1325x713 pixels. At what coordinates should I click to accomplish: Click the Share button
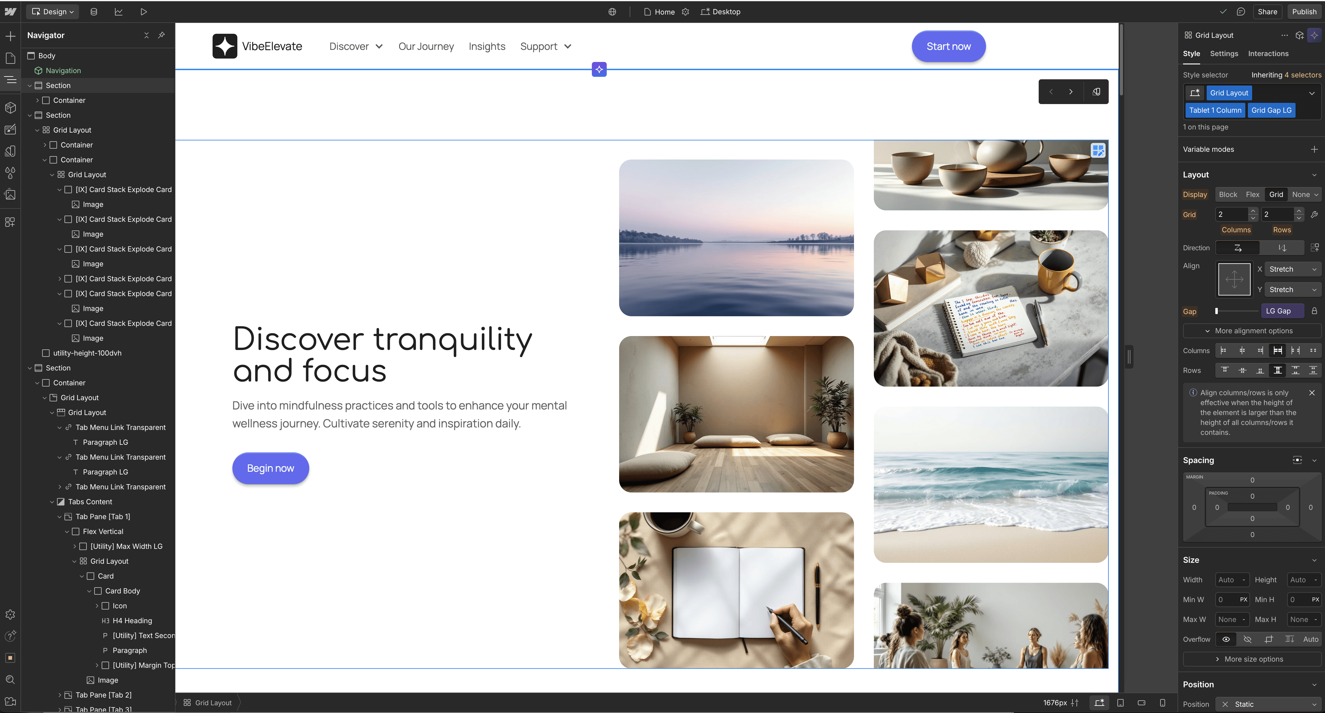click(1267, 12)
